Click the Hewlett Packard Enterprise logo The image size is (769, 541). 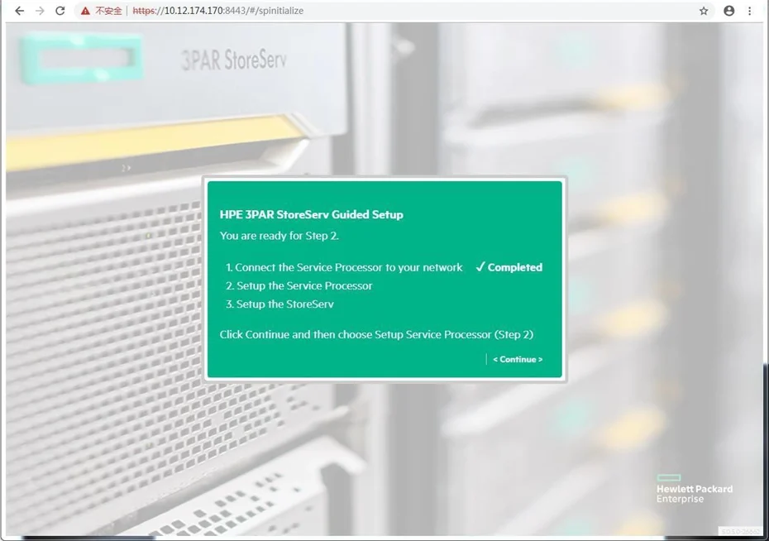pos(695,489)
